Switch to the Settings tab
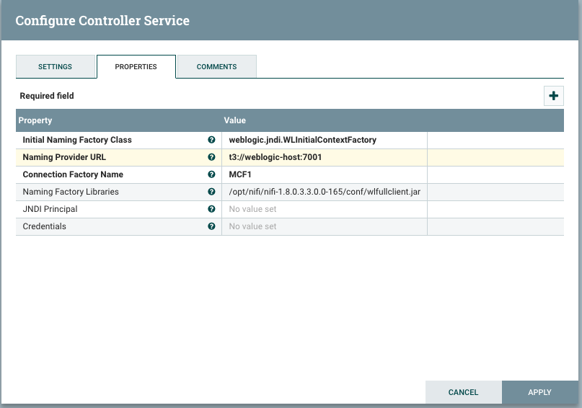The height and width of the screenshot is (408, 582). tap(55, 67)
